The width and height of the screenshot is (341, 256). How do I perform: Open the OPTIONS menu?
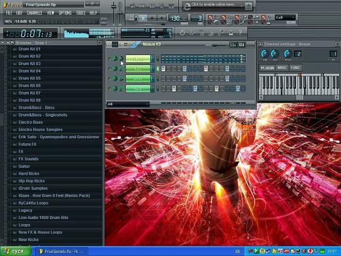point(65,13)
